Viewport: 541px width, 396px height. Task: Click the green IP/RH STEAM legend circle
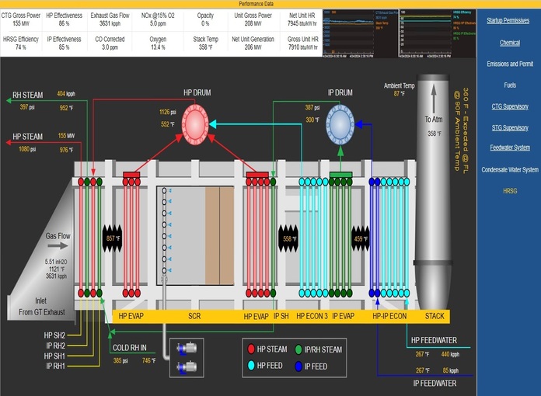tap(298, 349)
